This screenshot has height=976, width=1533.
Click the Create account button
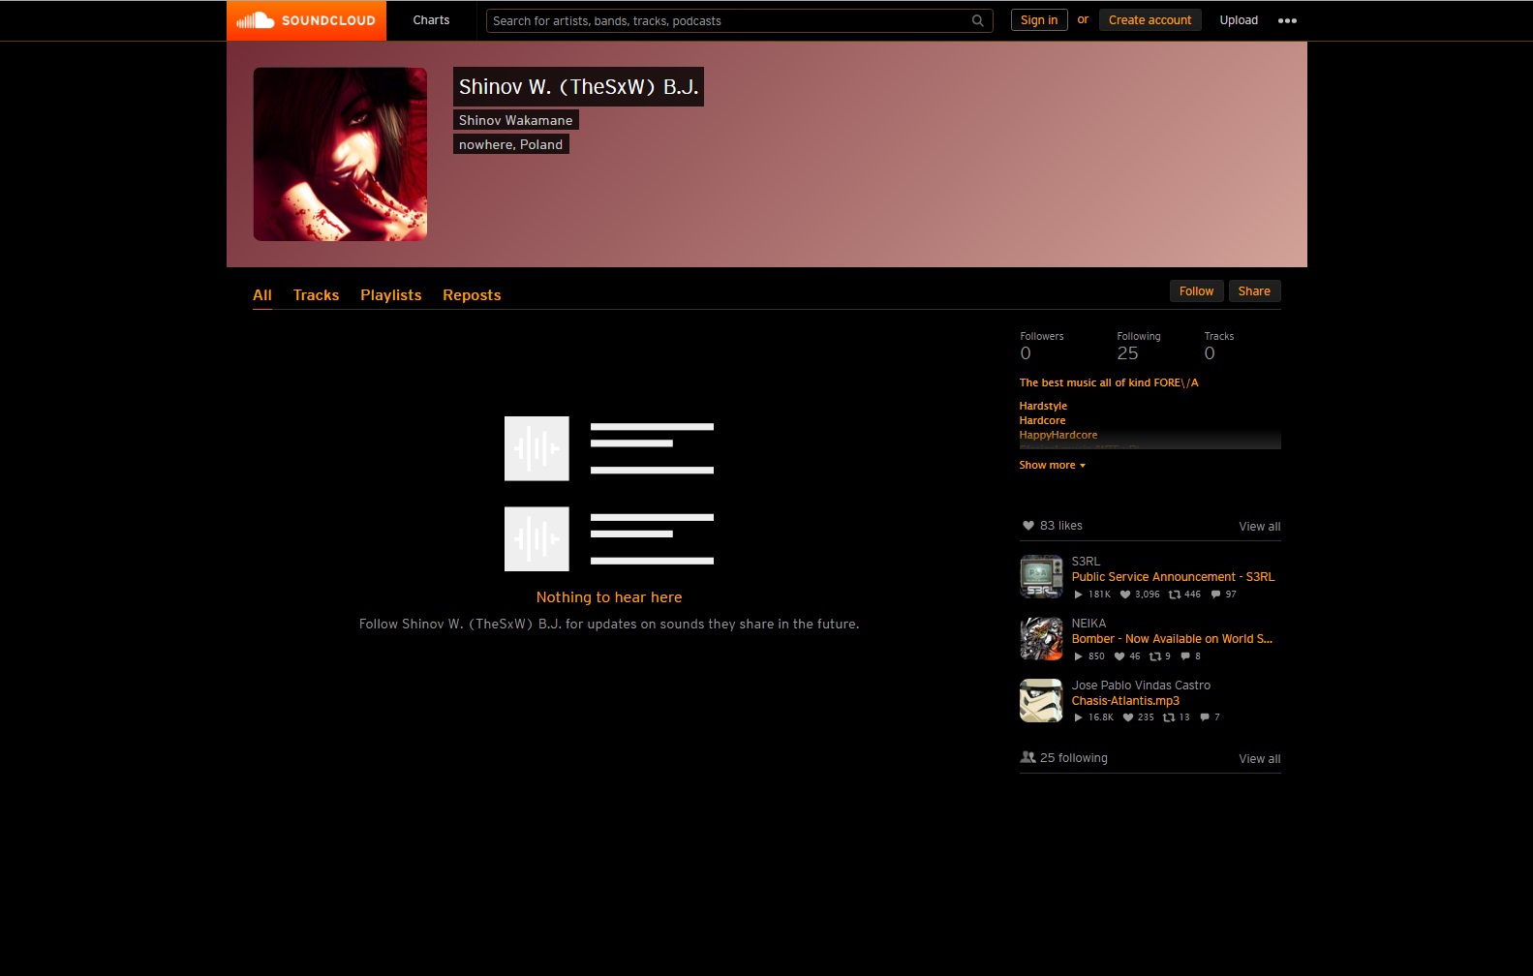1150,20
